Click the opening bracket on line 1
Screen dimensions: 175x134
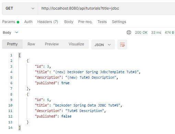point(20,55)
